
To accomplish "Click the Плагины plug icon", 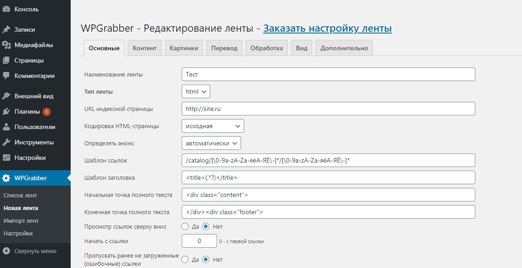I will point(6,111).
